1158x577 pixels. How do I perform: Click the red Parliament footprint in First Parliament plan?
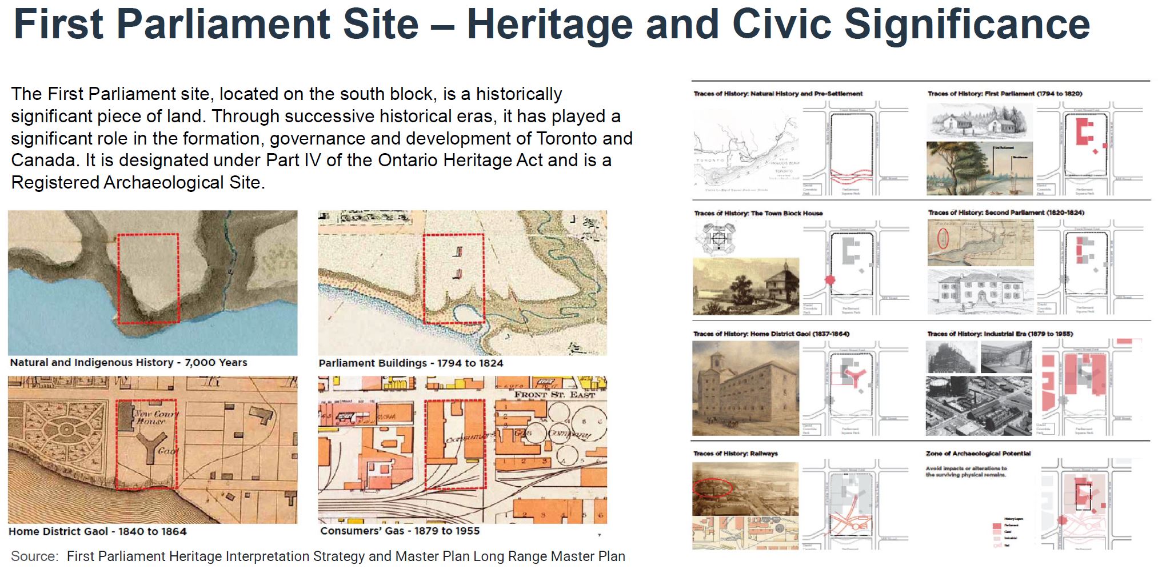coord(1082,133)
